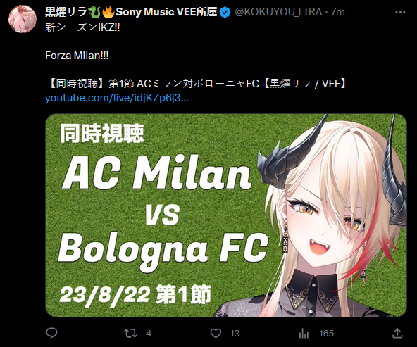Image resolution: width=417 pixels, height=347 pixels.
Task: Open the 7m timestamp link
Action: pos(337,12)
